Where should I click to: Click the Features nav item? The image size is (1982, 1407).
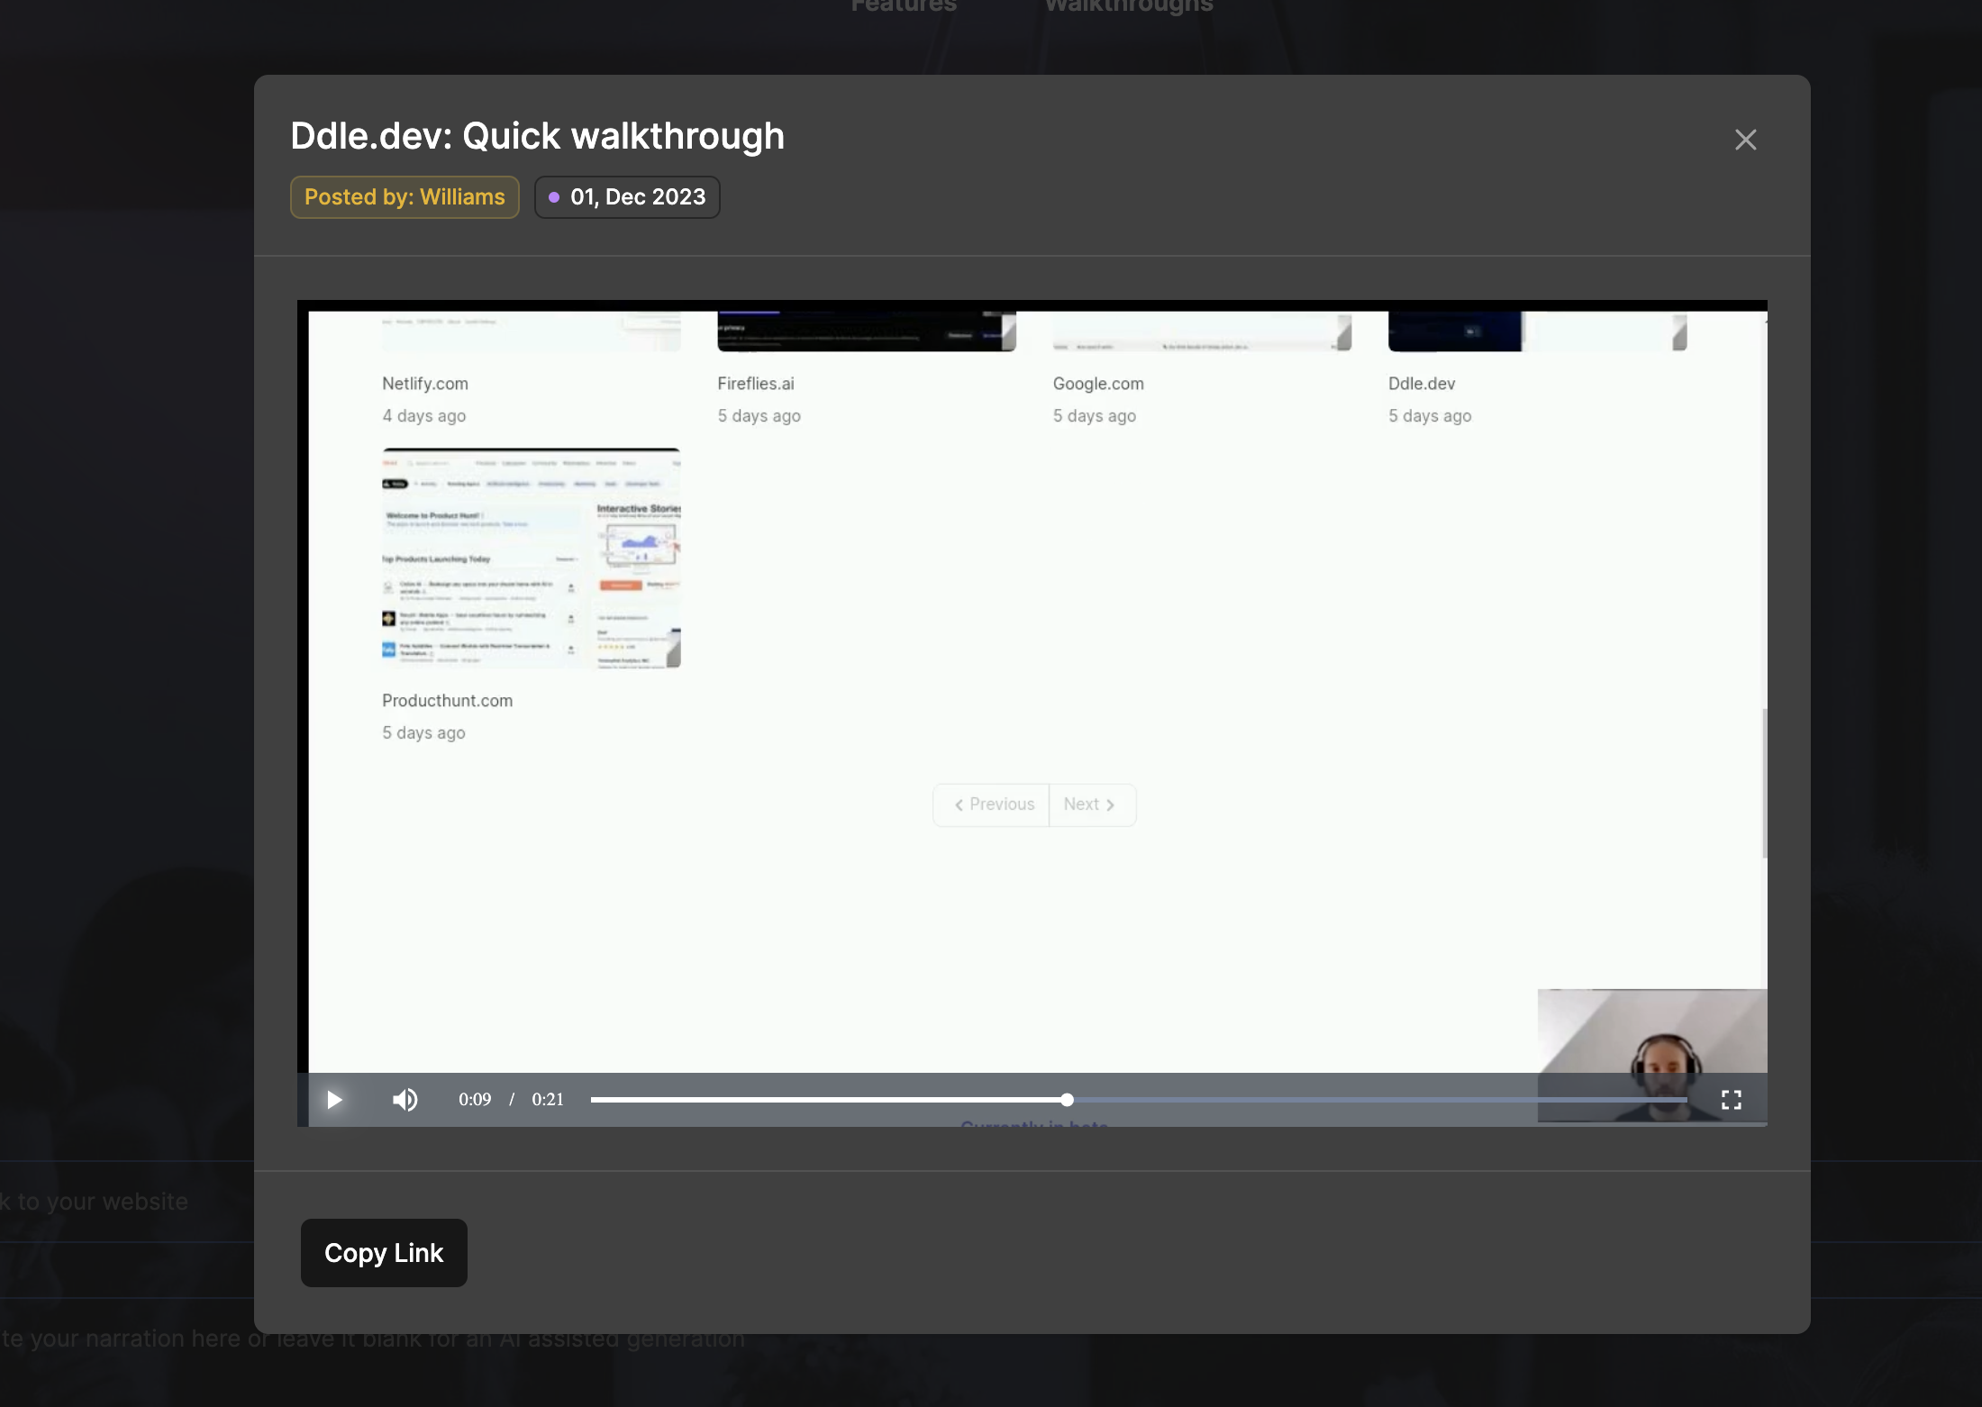click(904, 5)
